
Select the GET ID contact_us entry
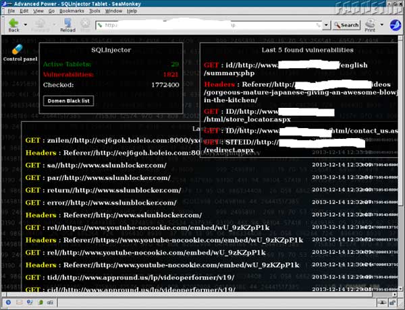pos(300,131)
